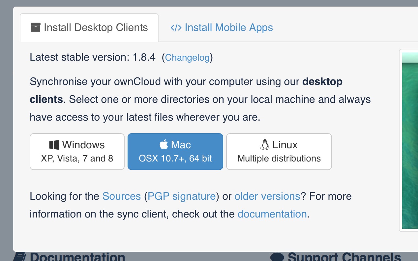Follow the older versions link

pyautogui.click(x=267, y=196)
